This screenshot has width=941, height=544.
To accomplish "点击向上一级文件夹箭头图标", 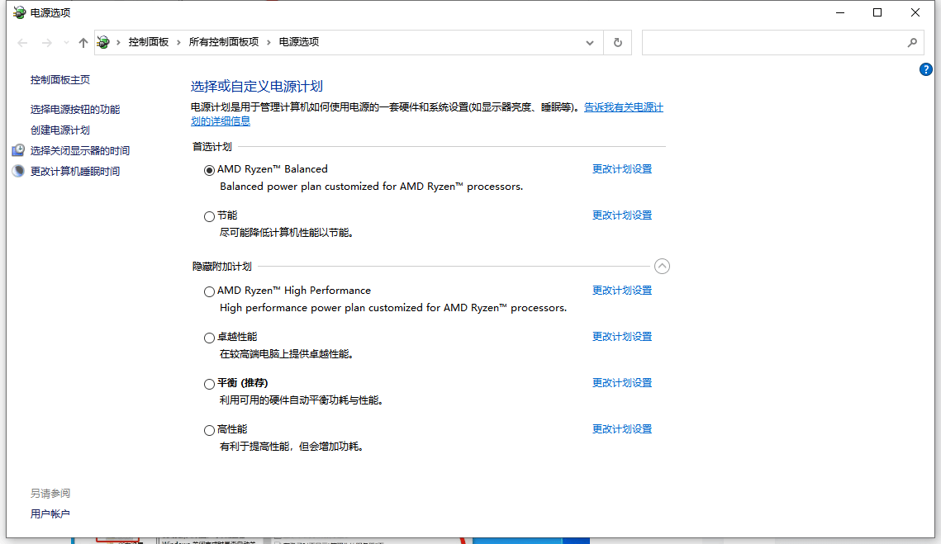I will click(x=83, y=41).
